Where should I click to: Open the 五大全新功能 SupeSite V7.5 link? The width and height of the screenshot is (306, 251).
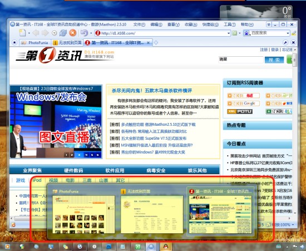click(154, 139)
